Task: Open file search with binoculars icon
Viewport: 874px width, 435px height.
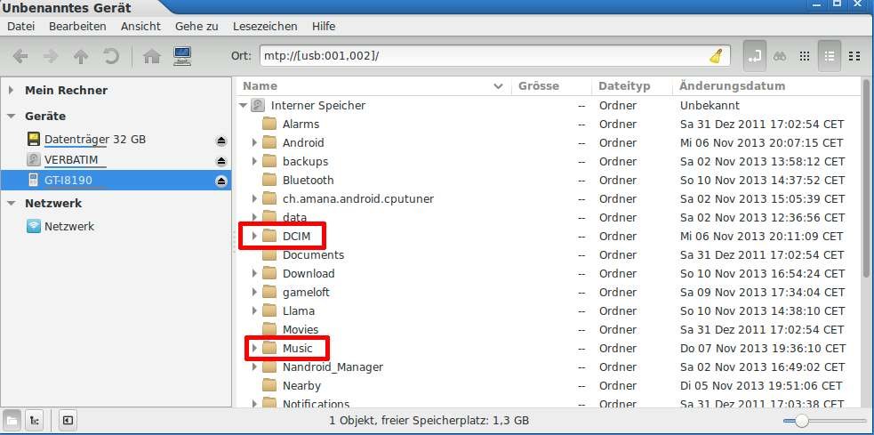Action: [x=780, y=56]
